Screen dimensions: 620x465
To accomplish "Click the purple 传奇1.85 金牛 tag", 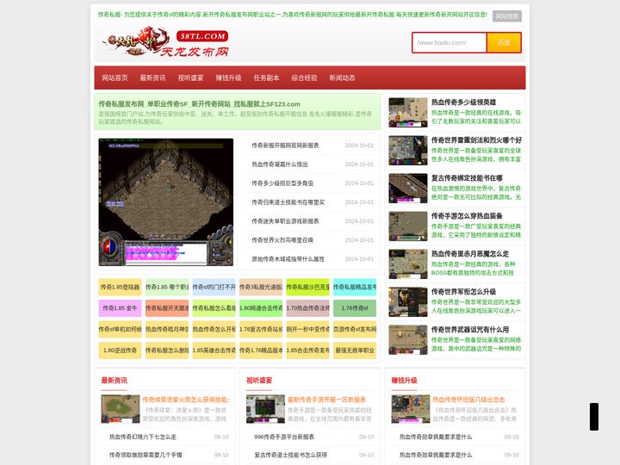I will 120,308.
